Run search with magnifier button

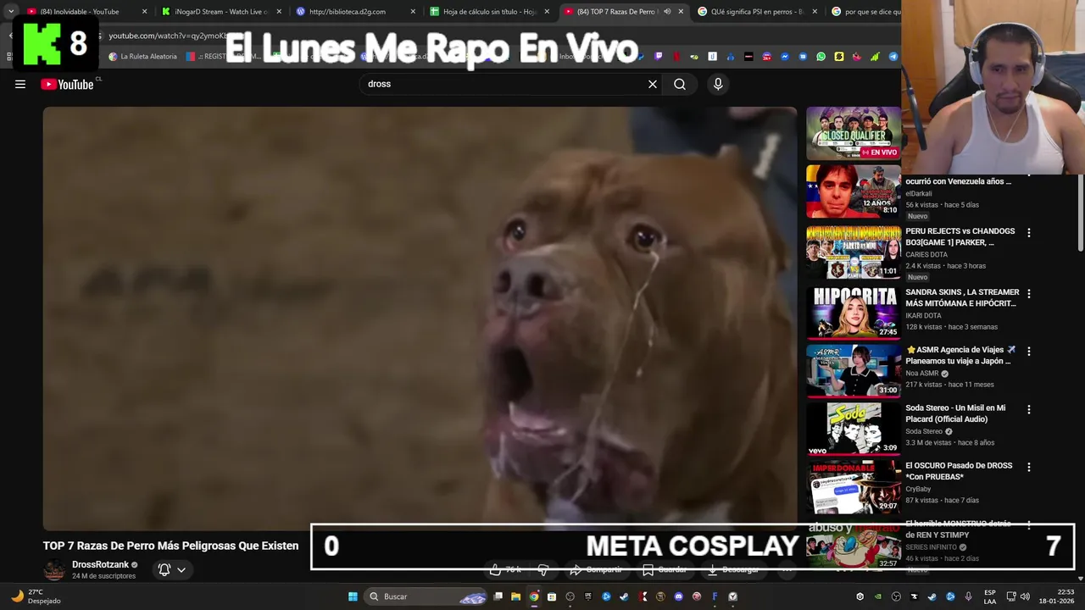coord(680,84)
